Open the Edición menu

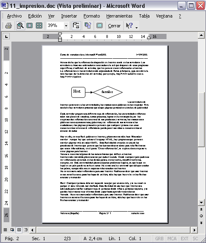[x=35, y=16]
